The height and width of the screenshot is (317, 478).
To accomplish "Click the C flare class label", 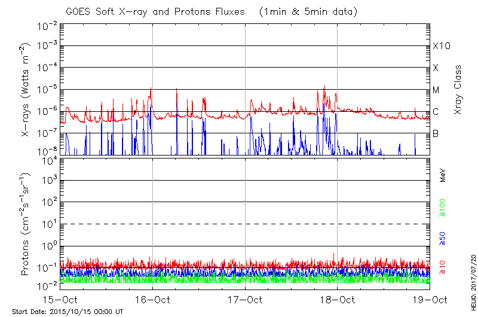I will (x=436, y=112).
